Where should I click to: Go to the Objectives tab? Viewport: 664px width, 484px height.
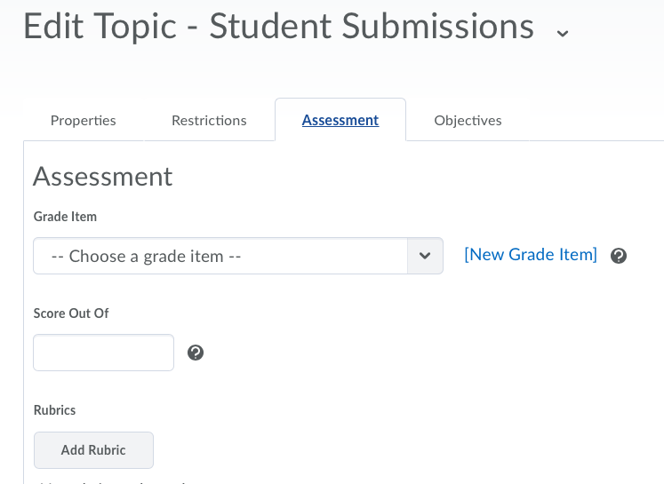(x=468, y=121)
